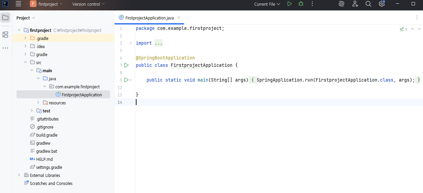Screen dimensions: 423x193
Task: Open the AI assistant swirl icon
Action: coord(341,4)
